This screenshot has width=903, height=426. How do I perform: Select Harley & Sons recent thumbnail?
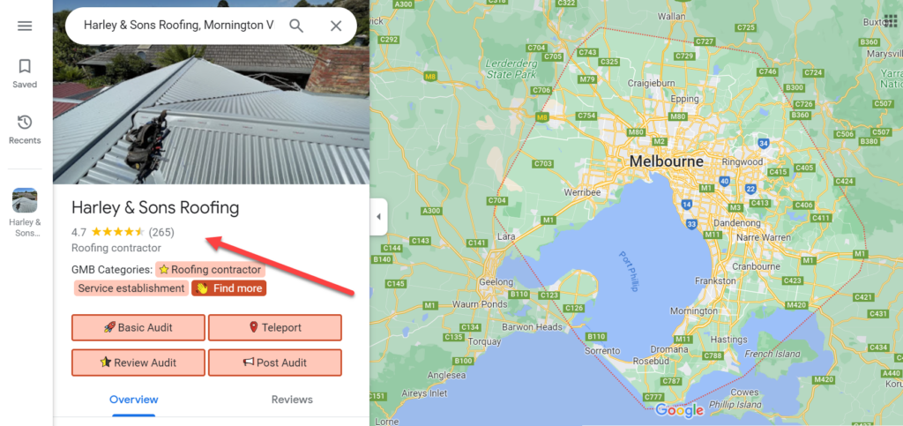(x=25, y=213)
